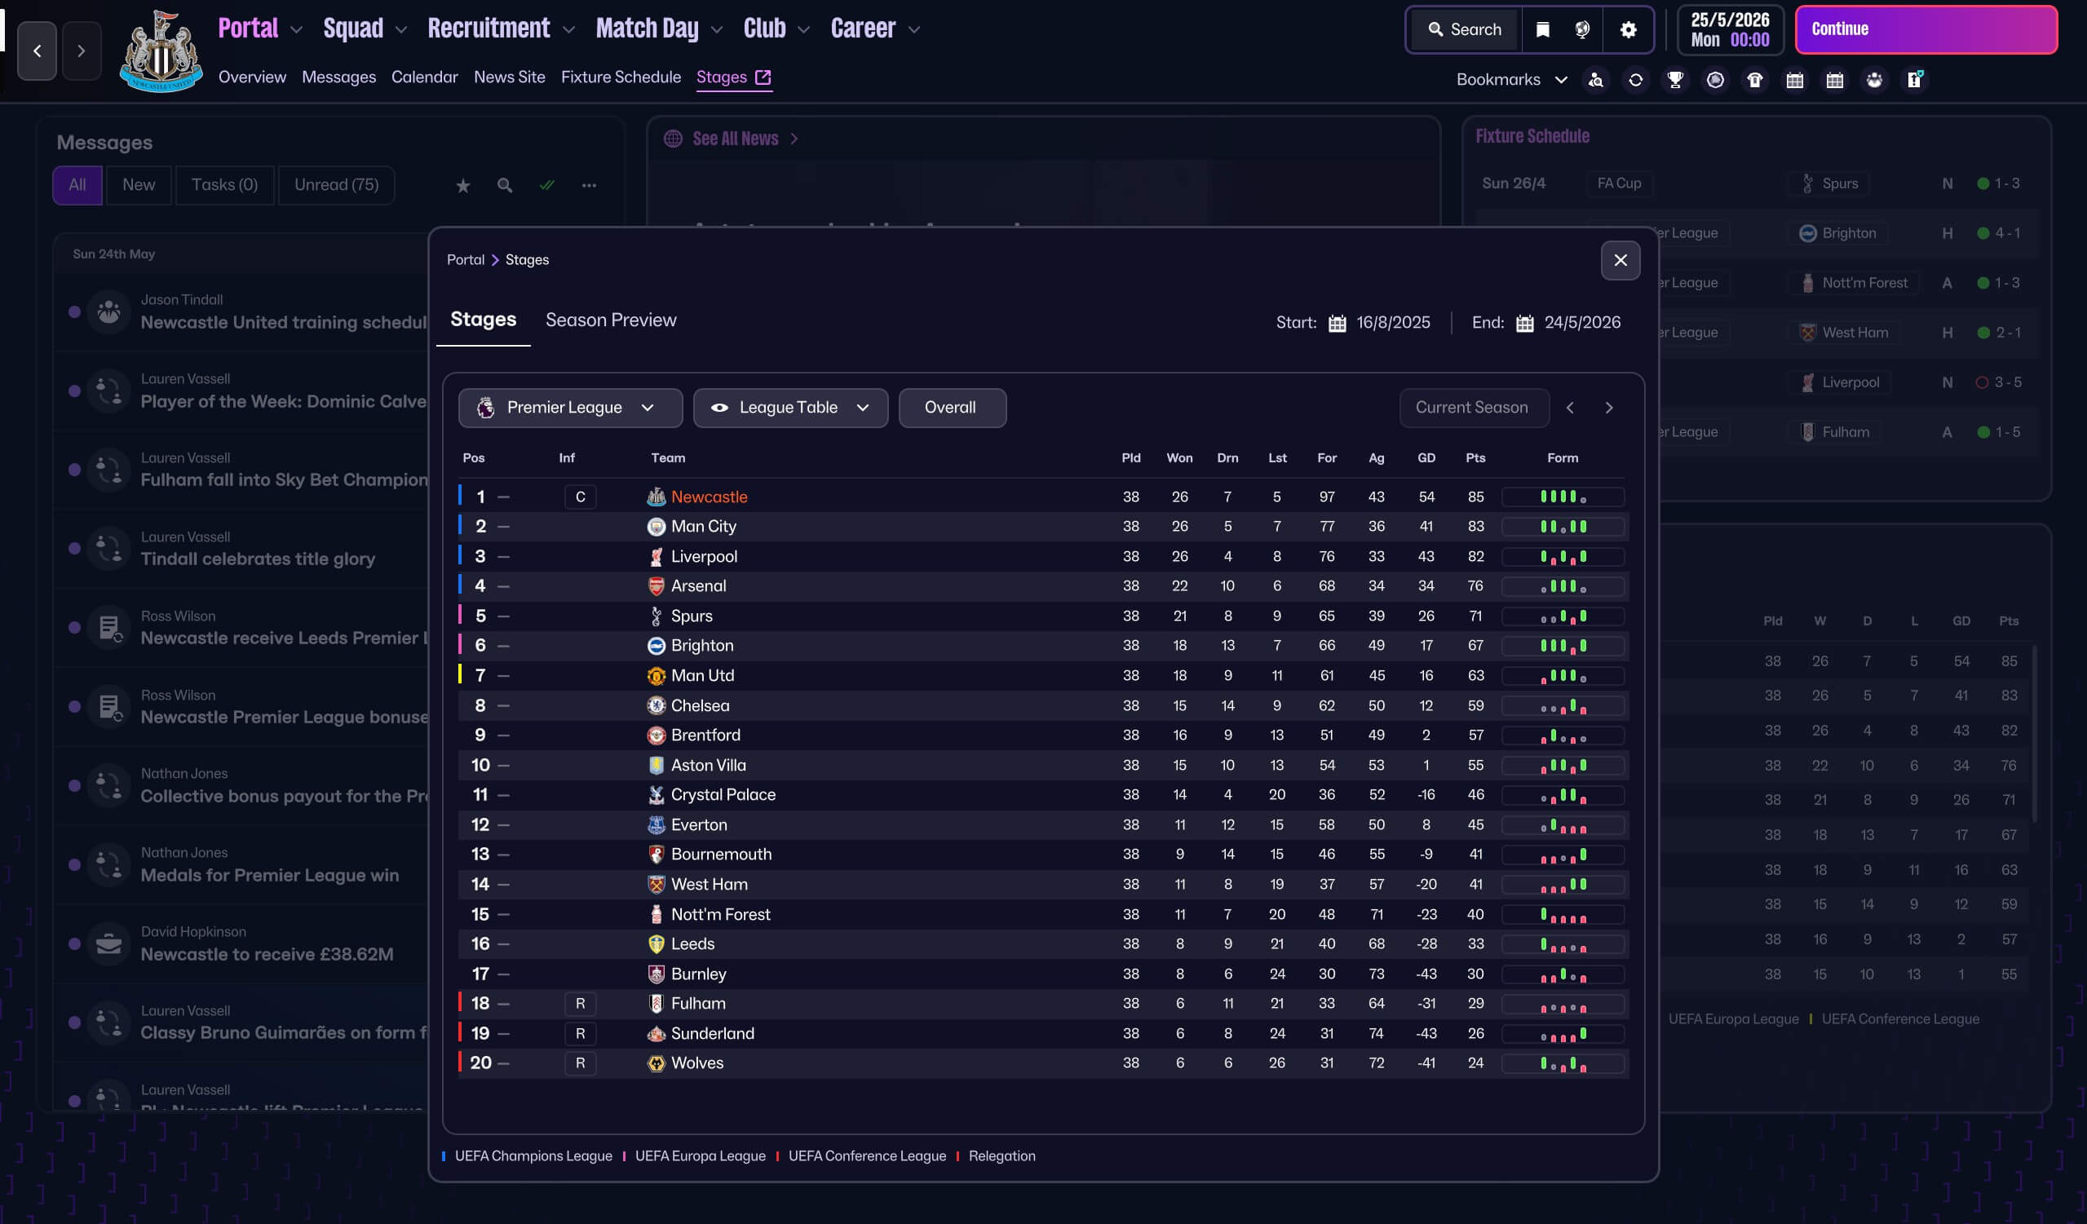2087x1224 pixels.
Task: Click the mark-all-read checkmark icon
Action: pyautogui.click(x=546, y=185)
